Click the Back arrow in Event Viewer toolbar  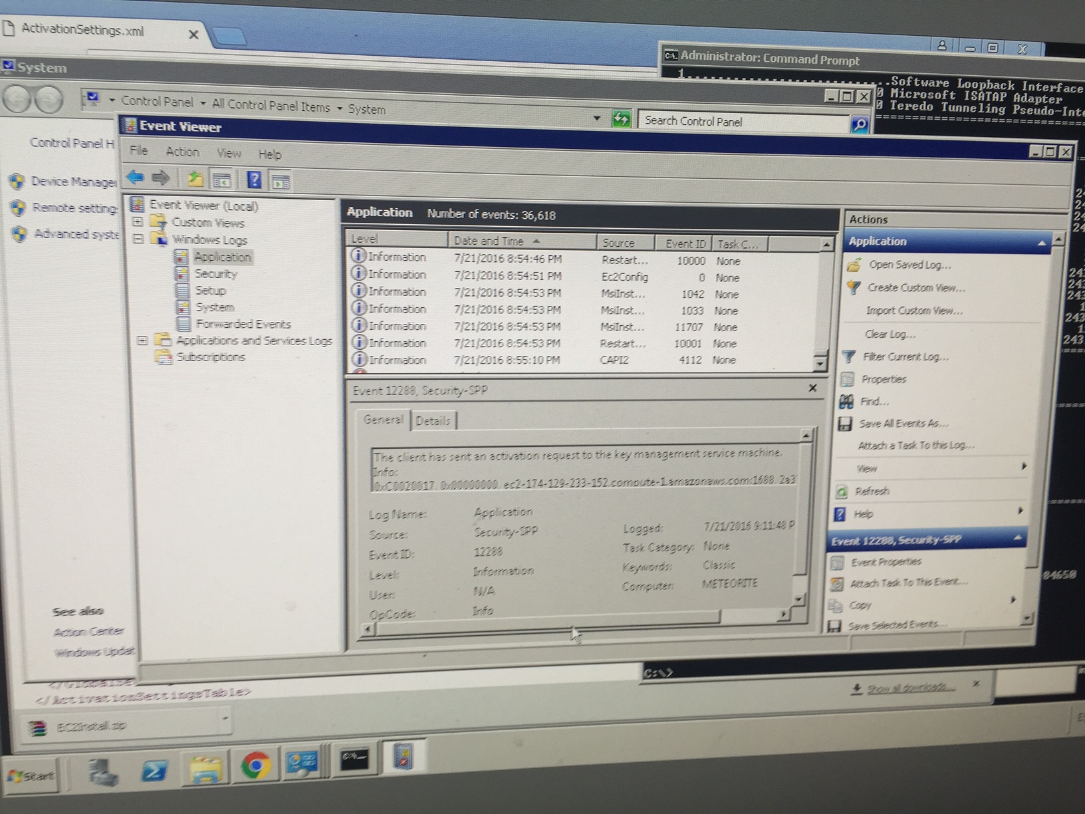pos(136,177)
